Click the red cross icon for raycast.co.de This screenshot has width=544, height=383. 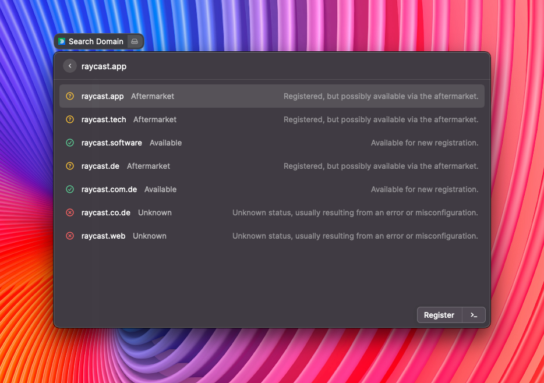pos(70,212)
